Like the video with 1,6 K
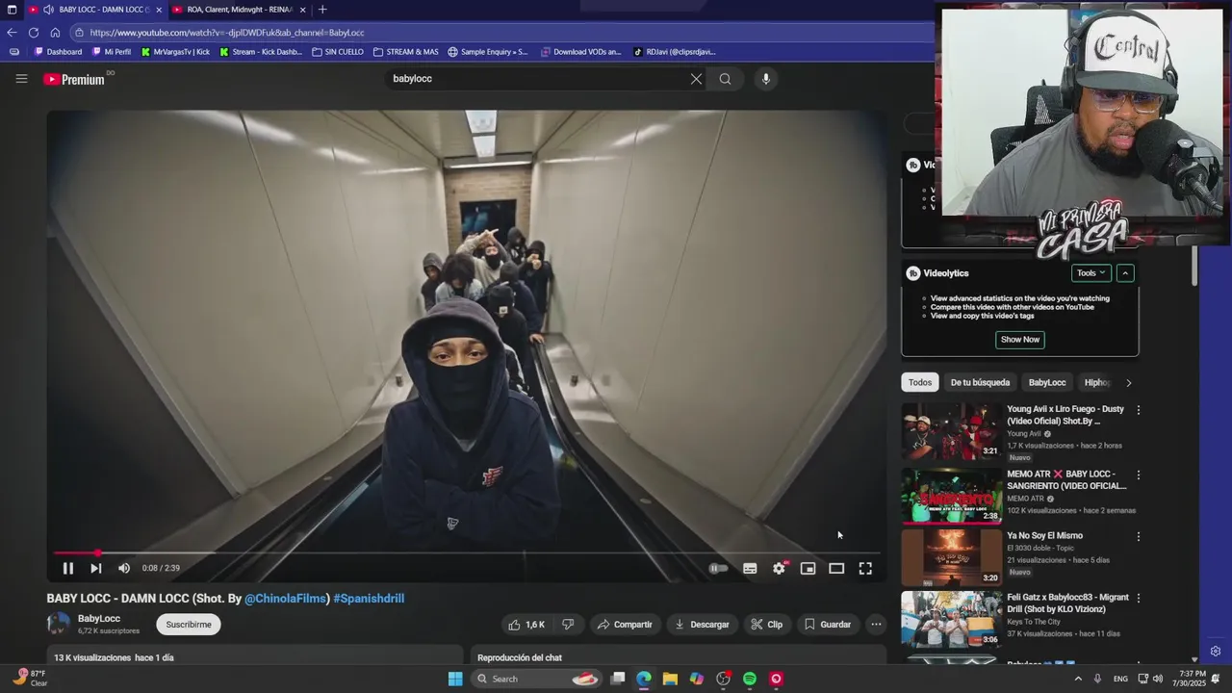The height and width of the screenshot is (693, 1232). 526,625
